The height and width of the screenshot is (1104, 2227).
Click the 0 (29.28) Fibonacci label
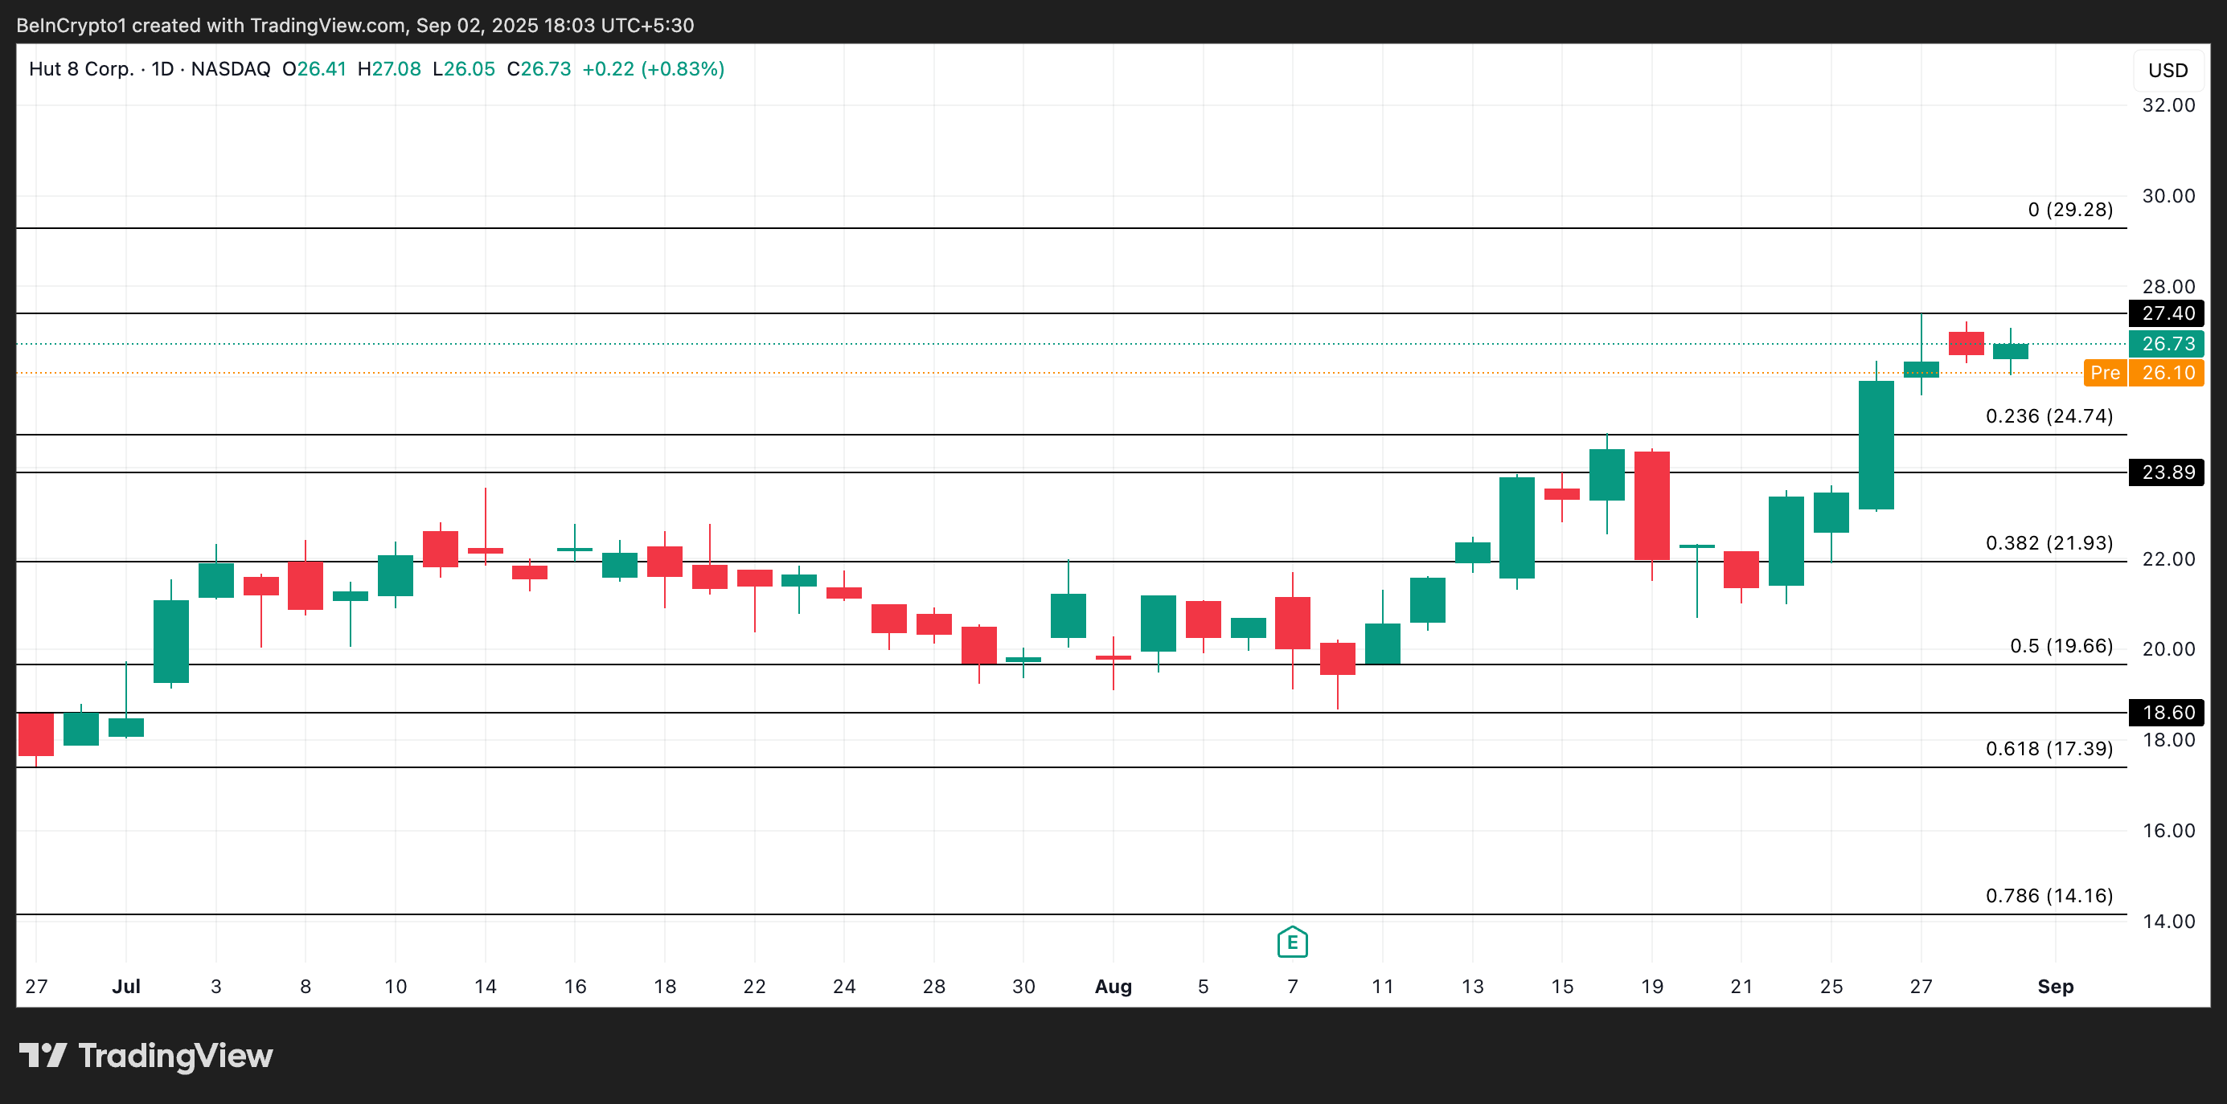[2069, 210]
